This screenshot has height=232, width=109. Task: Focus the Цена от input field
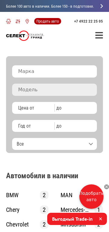point(33,108)
